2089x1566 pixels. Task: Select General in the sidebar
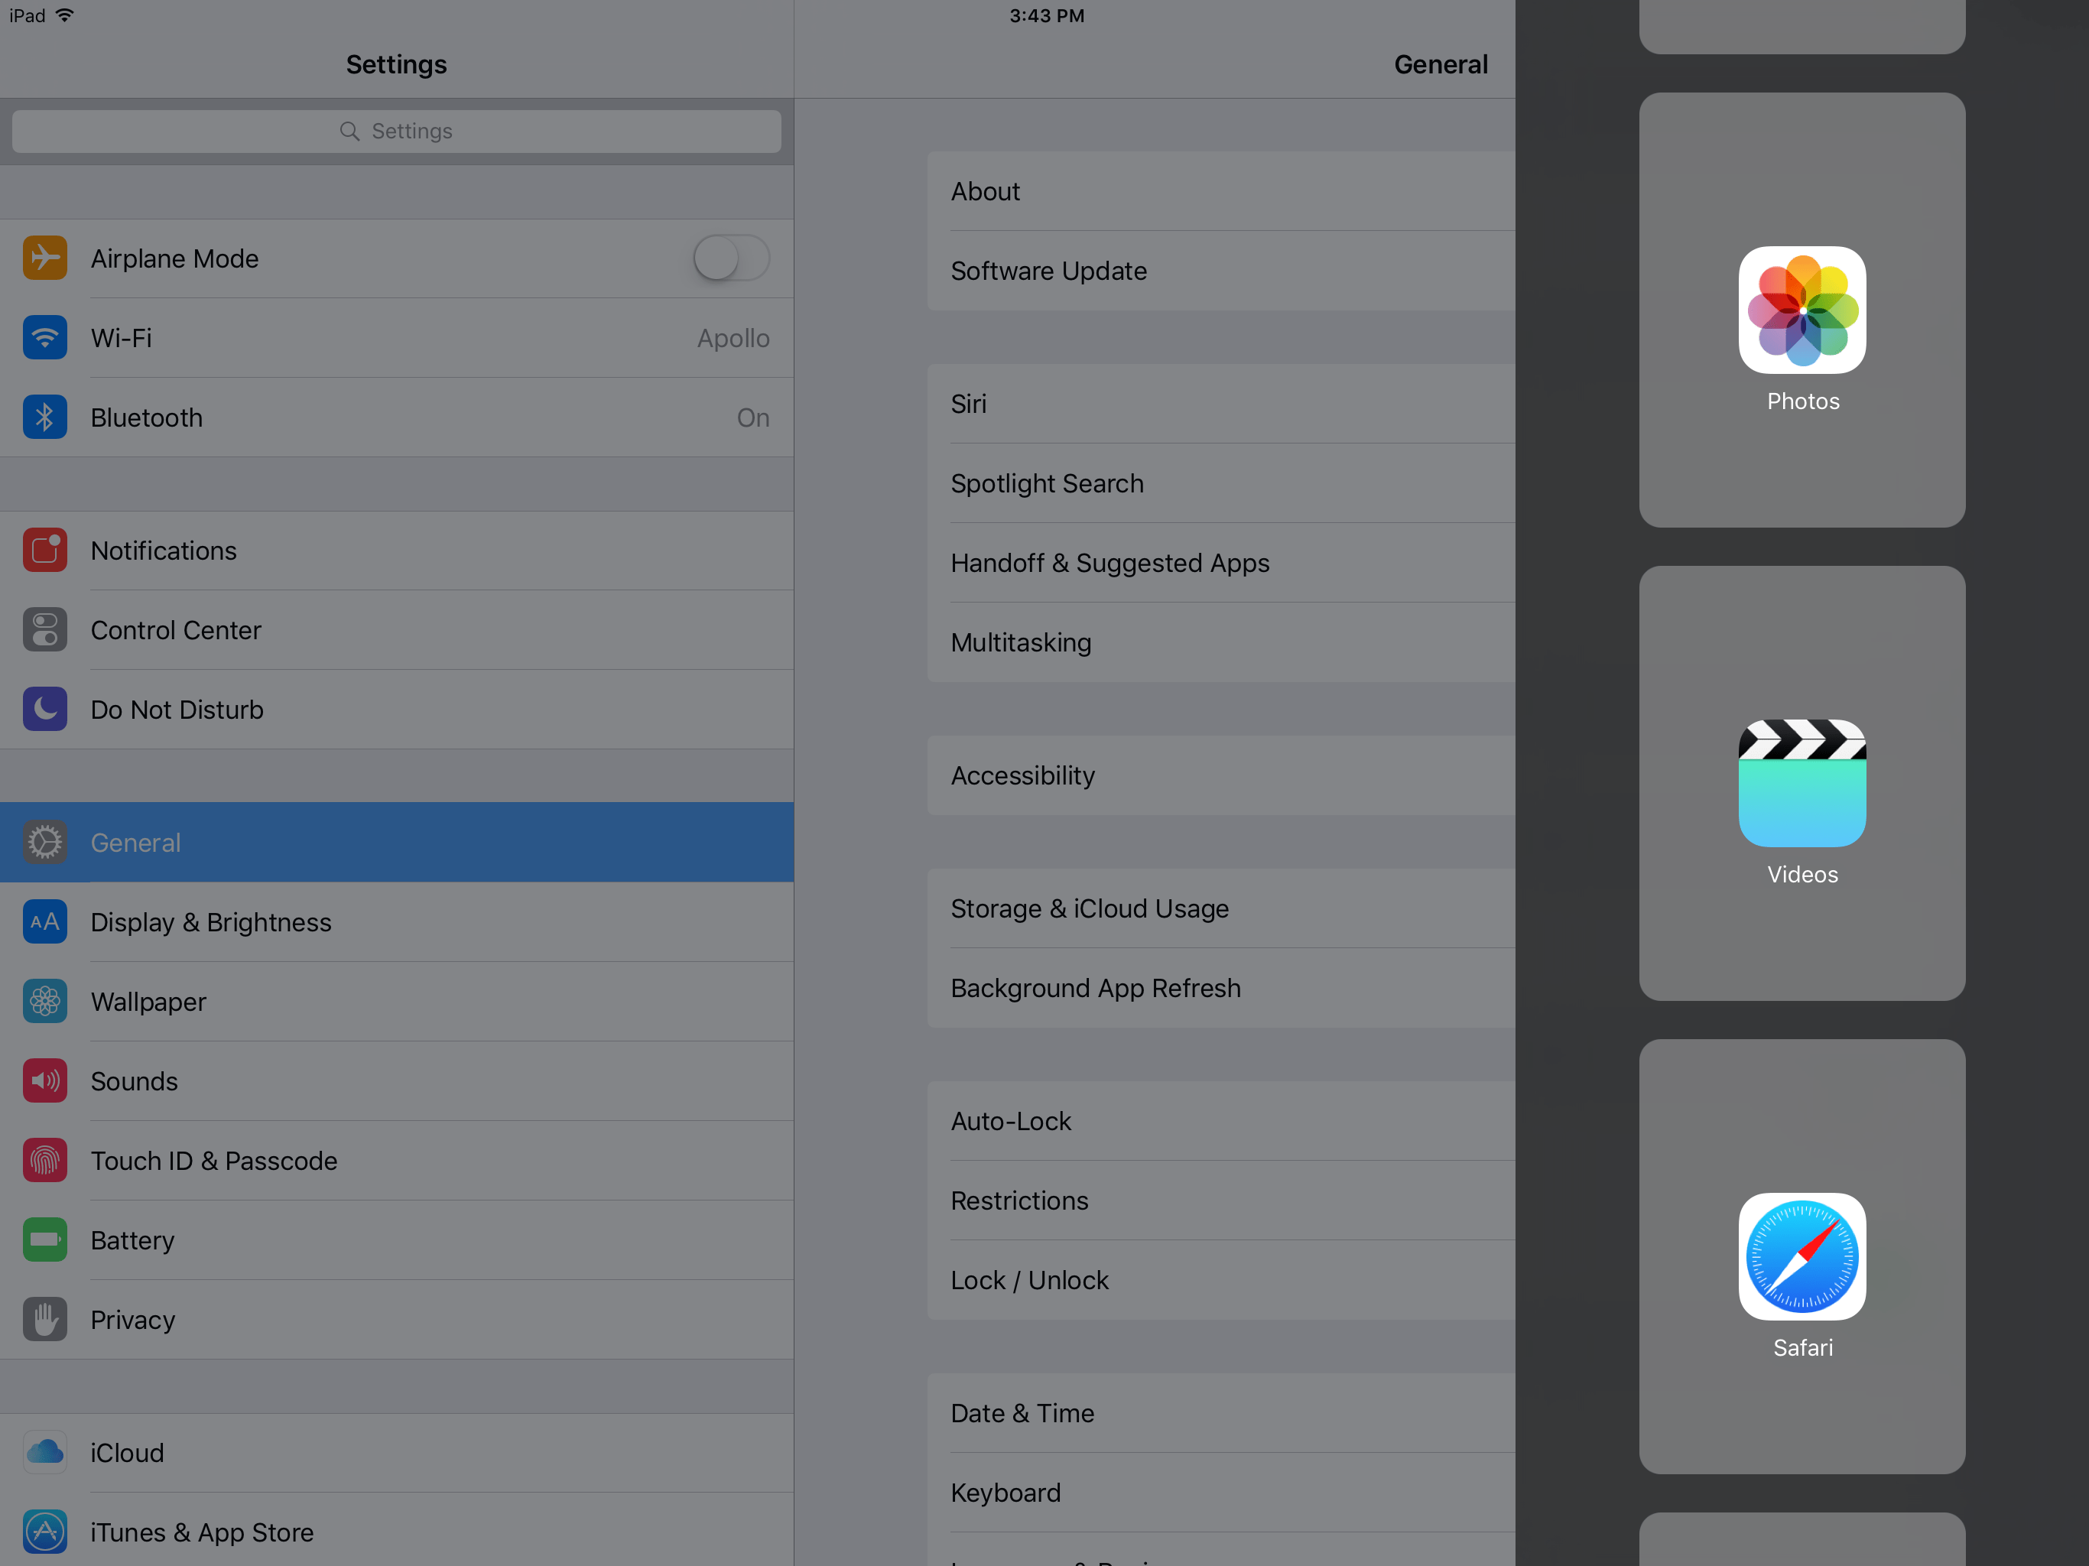click(397, 842)
